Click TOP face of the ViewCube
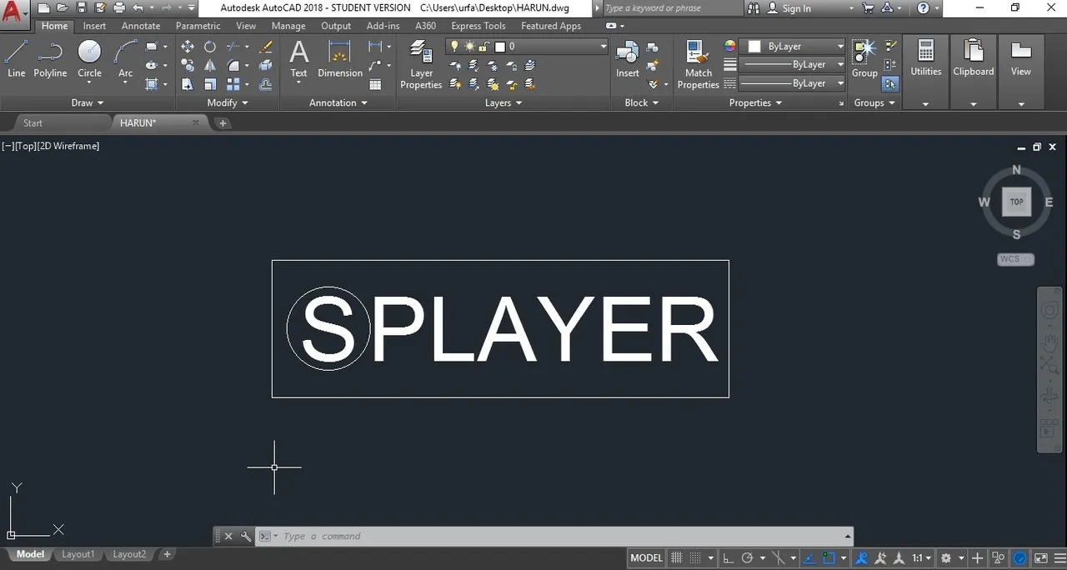The width and height of the screenshot is (1067, 570). tap(1016, 202)
